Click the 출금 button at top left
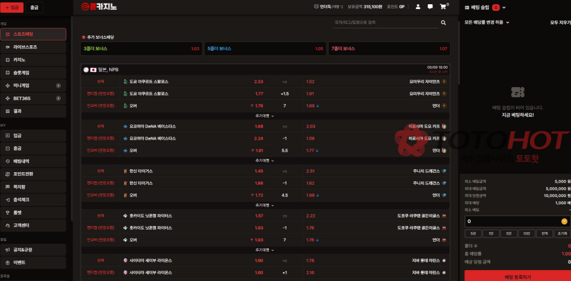The width and height of the screenshot is (571, 281). click(x=34, y=7)
